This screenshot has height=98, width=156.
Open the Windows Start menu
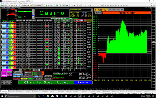pos(2,96)
